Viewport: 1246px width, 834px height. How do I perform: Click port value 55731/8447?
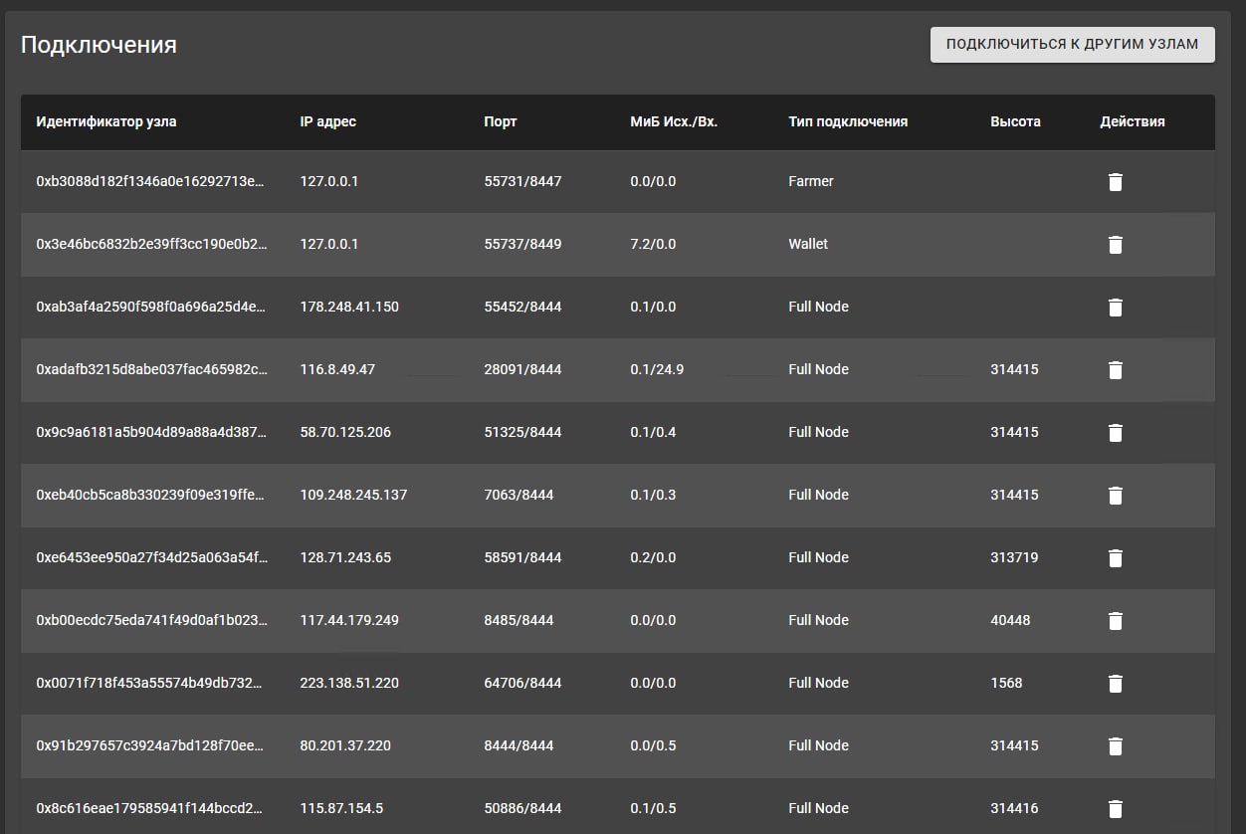pos(522,181)
